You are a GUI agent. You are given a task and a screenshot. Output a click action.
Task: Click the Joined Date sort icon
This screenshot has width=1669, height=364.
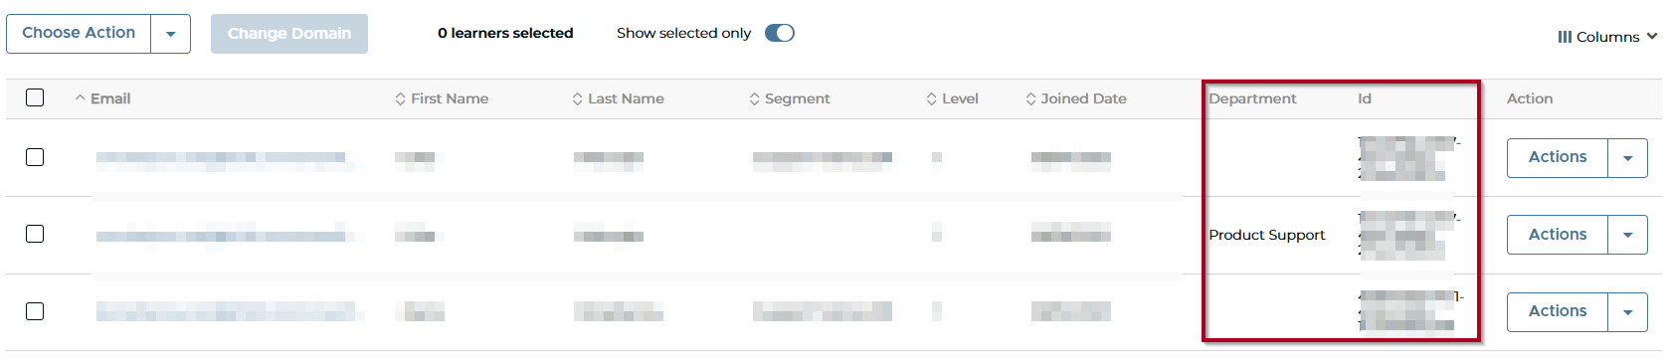(x=1030, y=98)
